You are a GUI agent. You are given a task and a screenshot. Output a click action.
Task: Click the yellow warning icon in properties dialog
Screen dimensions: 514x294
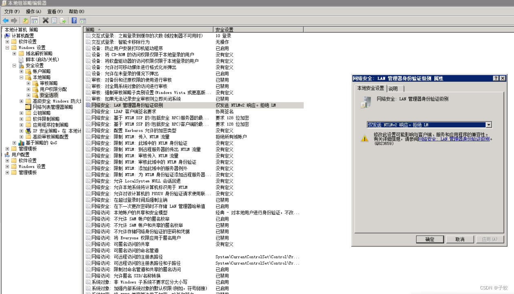(365, 138)
